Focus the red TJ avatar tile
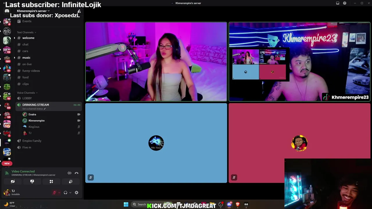 point(299,143)
